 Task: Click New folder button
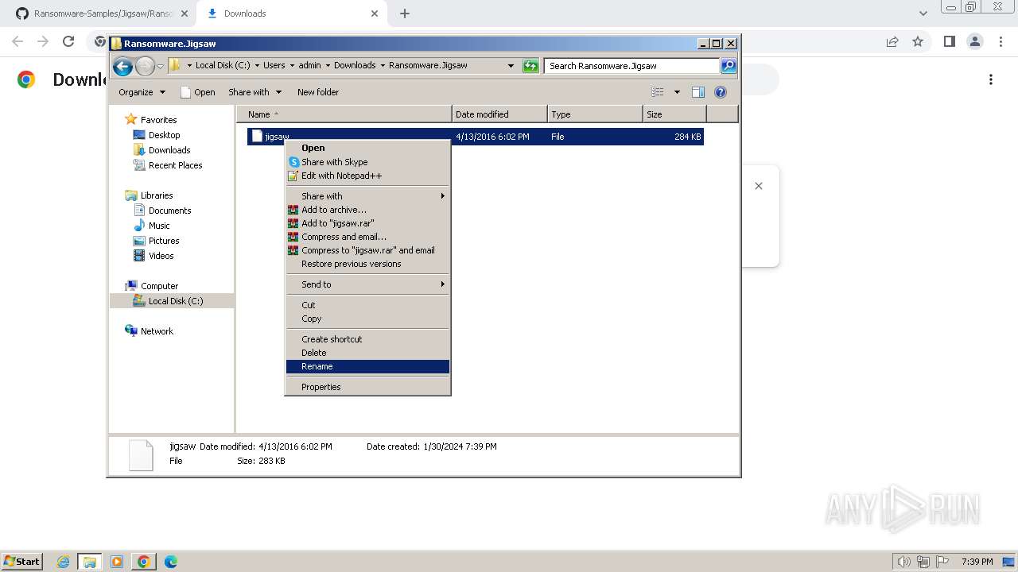[318, 92]
